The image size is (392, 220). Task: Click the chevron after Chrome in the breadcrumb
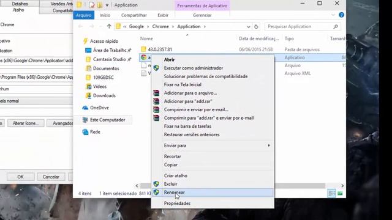(173, 26)
